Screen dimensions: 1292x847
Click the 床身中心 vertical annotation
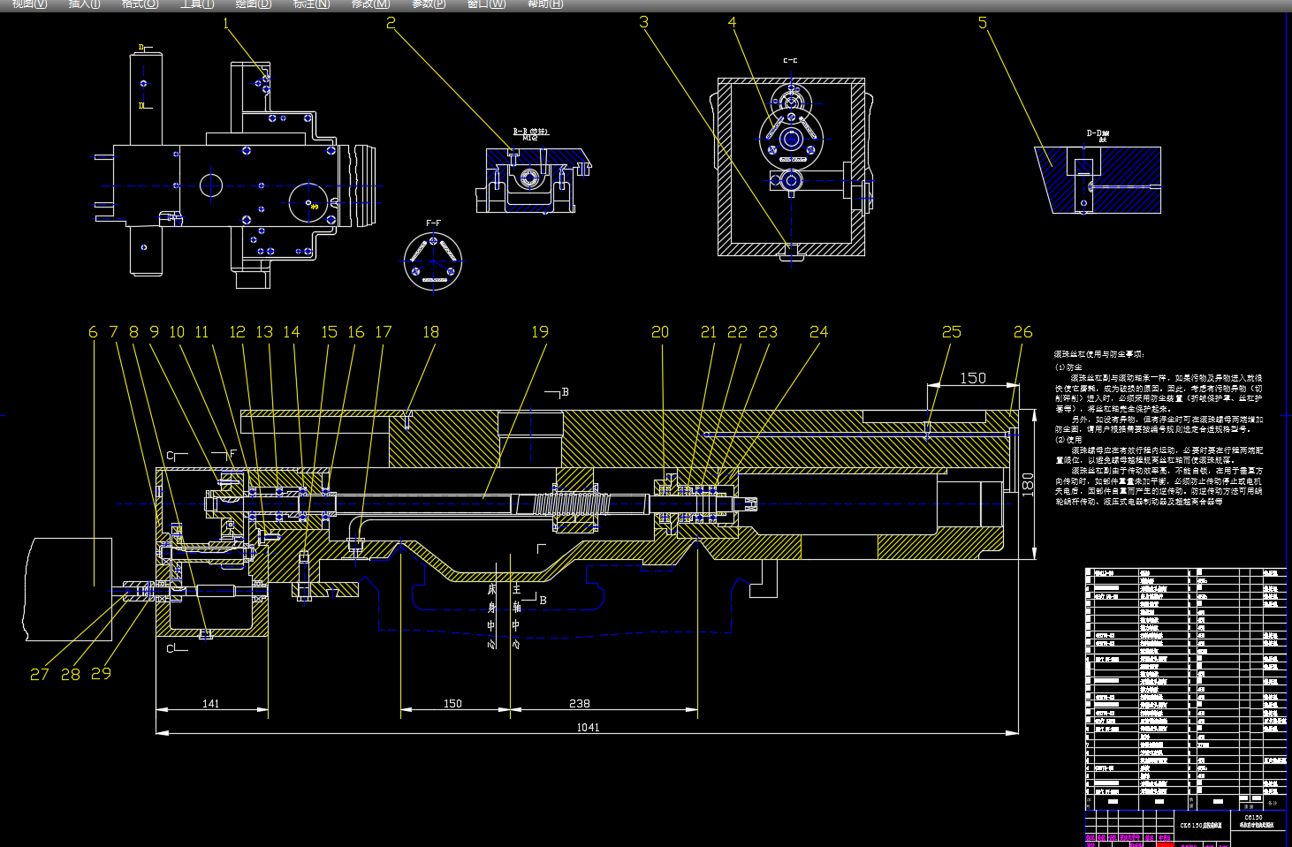point(492,616)
